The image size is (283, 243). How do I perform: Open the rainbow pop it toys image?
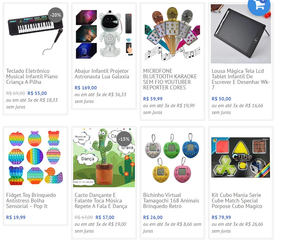(x=35, y=158)
